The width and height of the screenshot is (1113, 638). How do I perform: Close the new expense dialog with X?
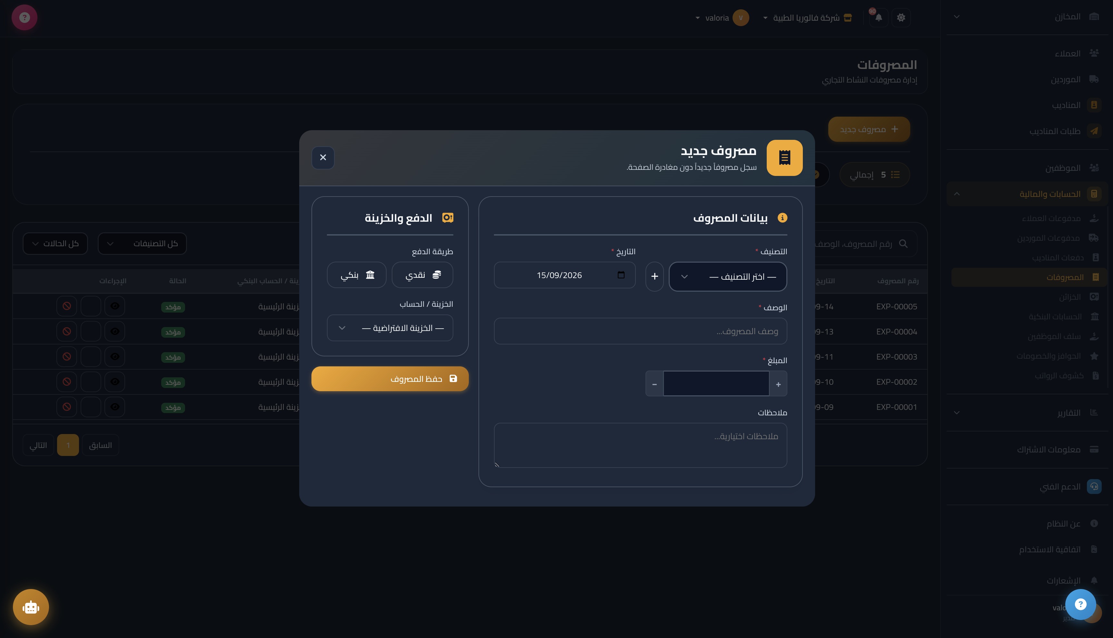[323, 157]
